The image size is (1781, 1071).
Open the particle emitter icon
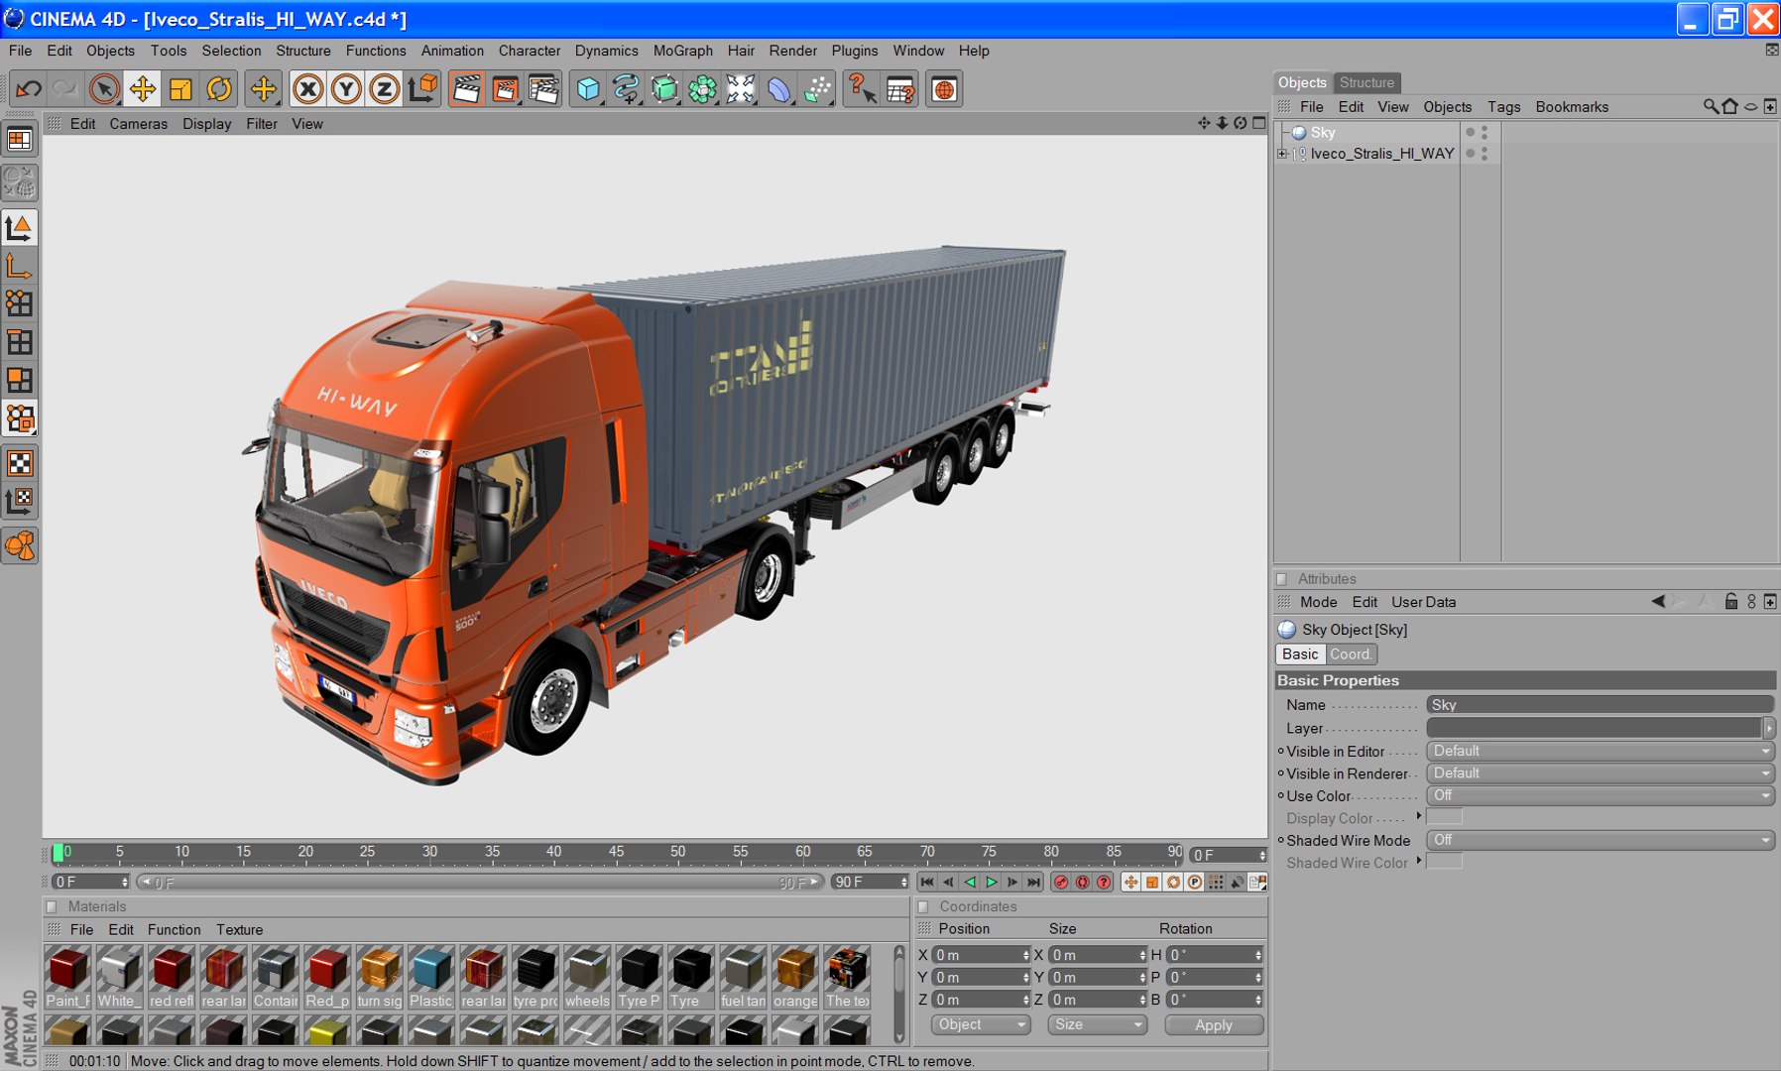pyautogui.click(x=817, y=89)
